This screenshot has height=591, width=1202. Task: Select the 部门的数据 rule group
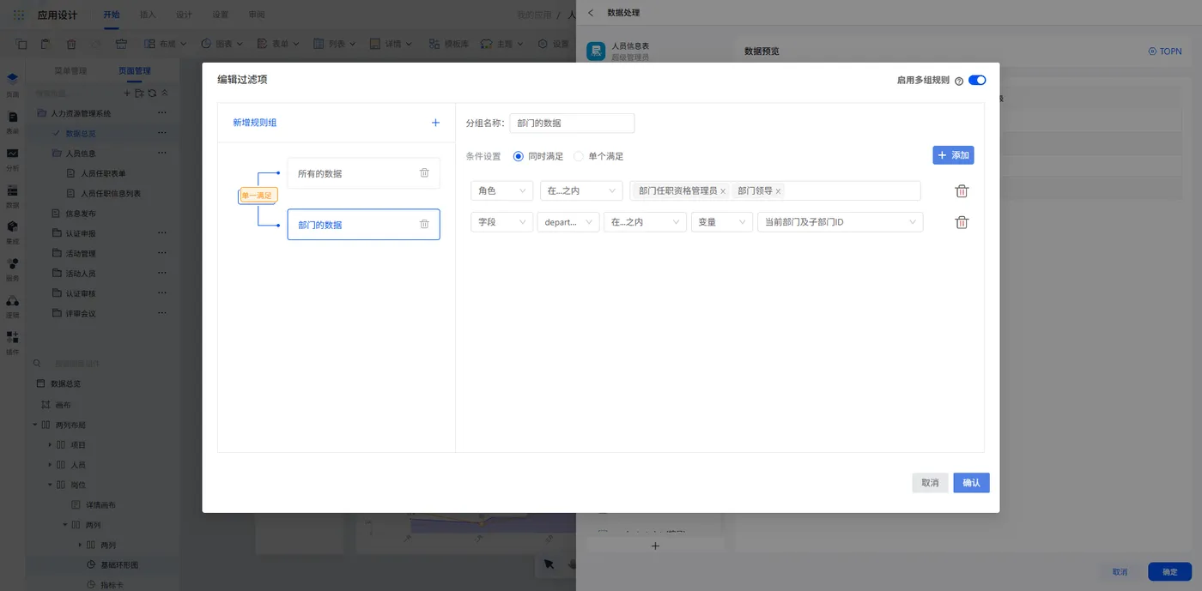click(x=363, y=225)
